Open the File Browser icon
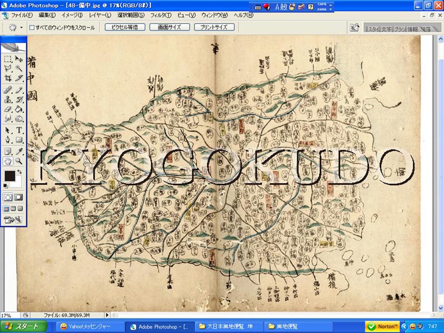 coord(354,27)
